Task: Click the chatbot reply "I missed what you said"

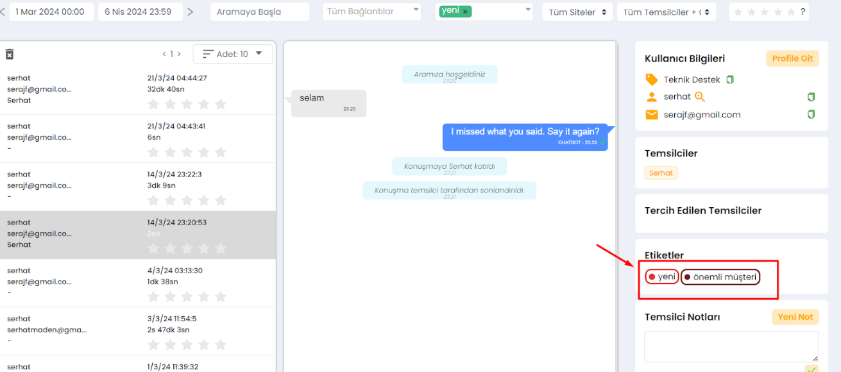Action: [525, 137]
